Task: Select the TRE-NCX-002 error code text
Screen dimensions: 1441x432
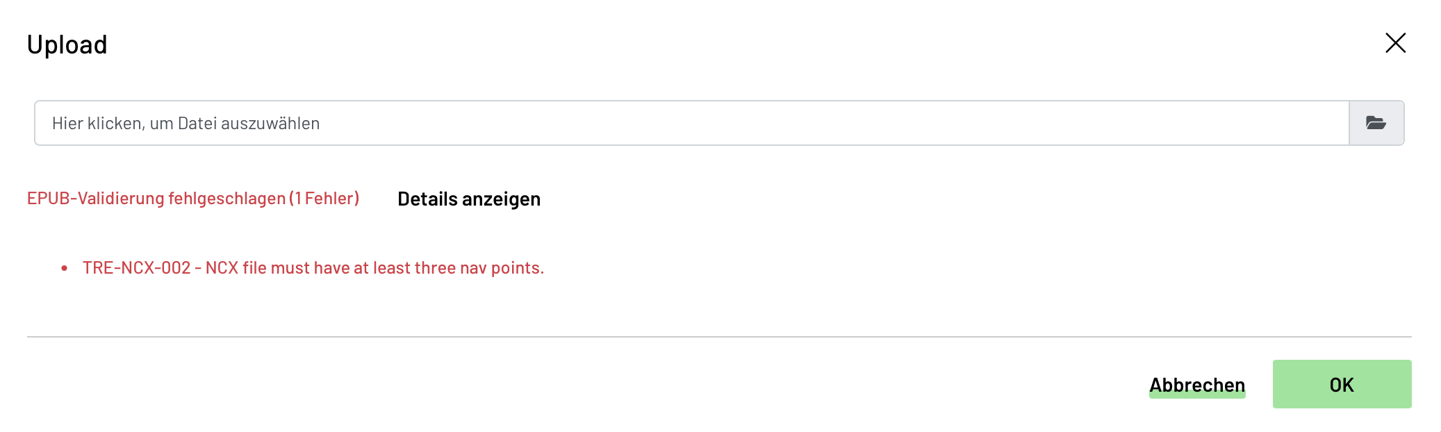Action: click(136, 268)
